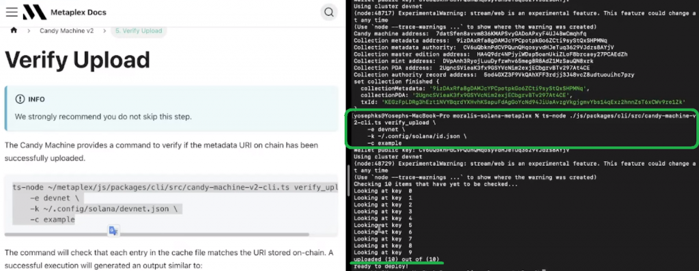Open the Candy Machine v2 breadcrumb link
Image resolution: width=699 pixels, height=271 pixels.
point(66,31)
